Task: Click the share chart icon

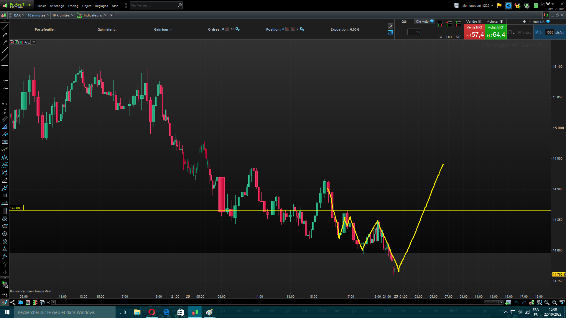Action: pyautogui.click(x=13, y=302)
